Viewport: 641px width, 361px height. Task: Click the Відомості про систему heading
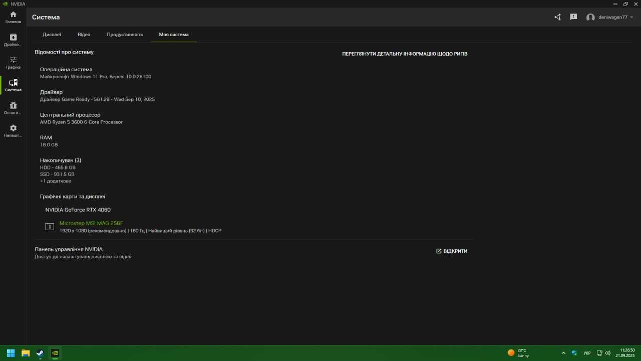64,52
